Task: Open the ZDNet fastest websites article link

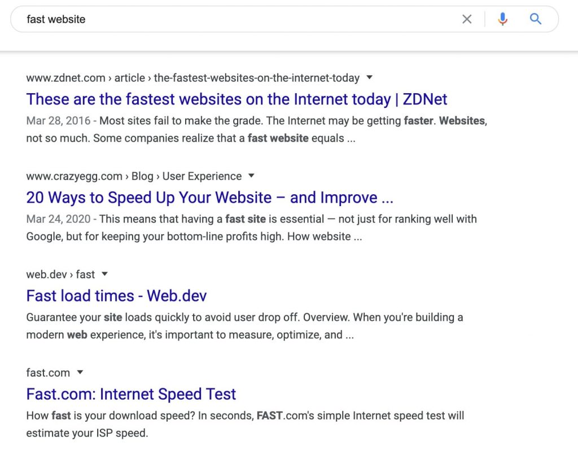Action: [x=237, y=99]
